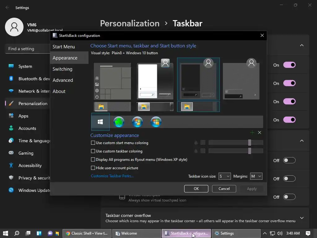Turn off the second On toggle in Settings

pyautogui.click(x=289, y=83)
